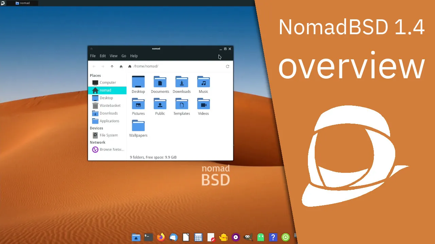Select Computer in the Places sidebar
The width and height of the screenshot is (435, 244).
[x=107, y=83]
